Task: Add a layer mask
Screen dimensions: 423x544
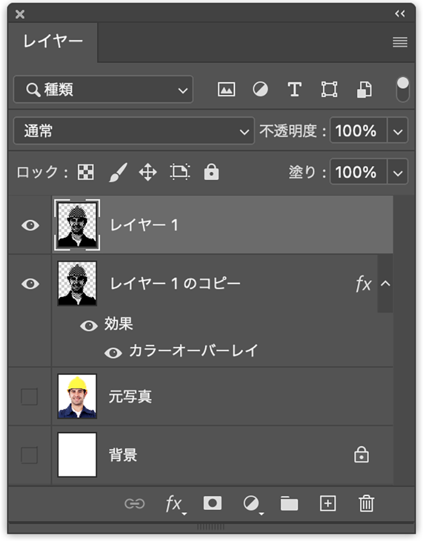Action: click(213, 503)
